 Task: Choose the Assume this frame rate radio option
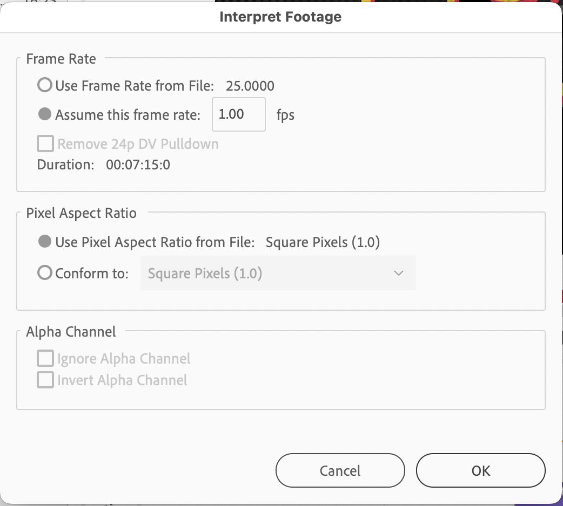tap(45, 114)
